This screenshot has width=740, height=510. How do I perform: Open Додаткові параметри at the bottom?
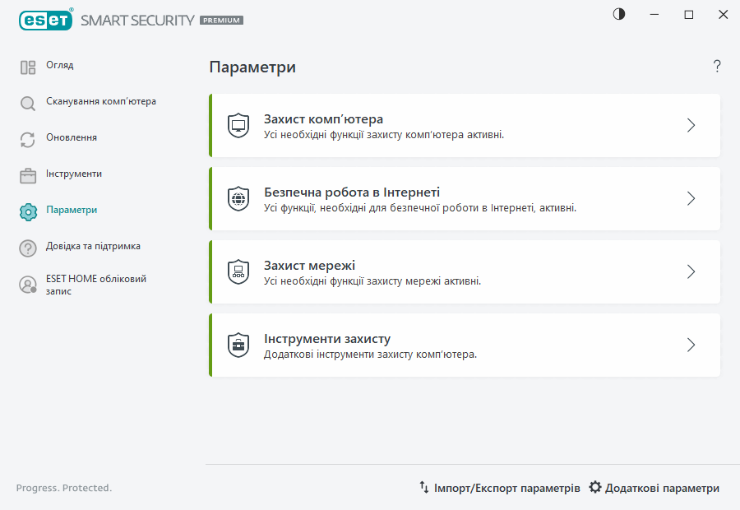pyautogui.click(x=656, y=487)
